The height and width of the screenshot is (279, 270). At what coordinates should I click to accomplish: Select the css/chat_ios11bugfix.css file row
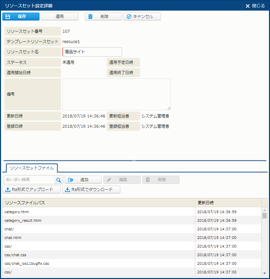[99, 263]
